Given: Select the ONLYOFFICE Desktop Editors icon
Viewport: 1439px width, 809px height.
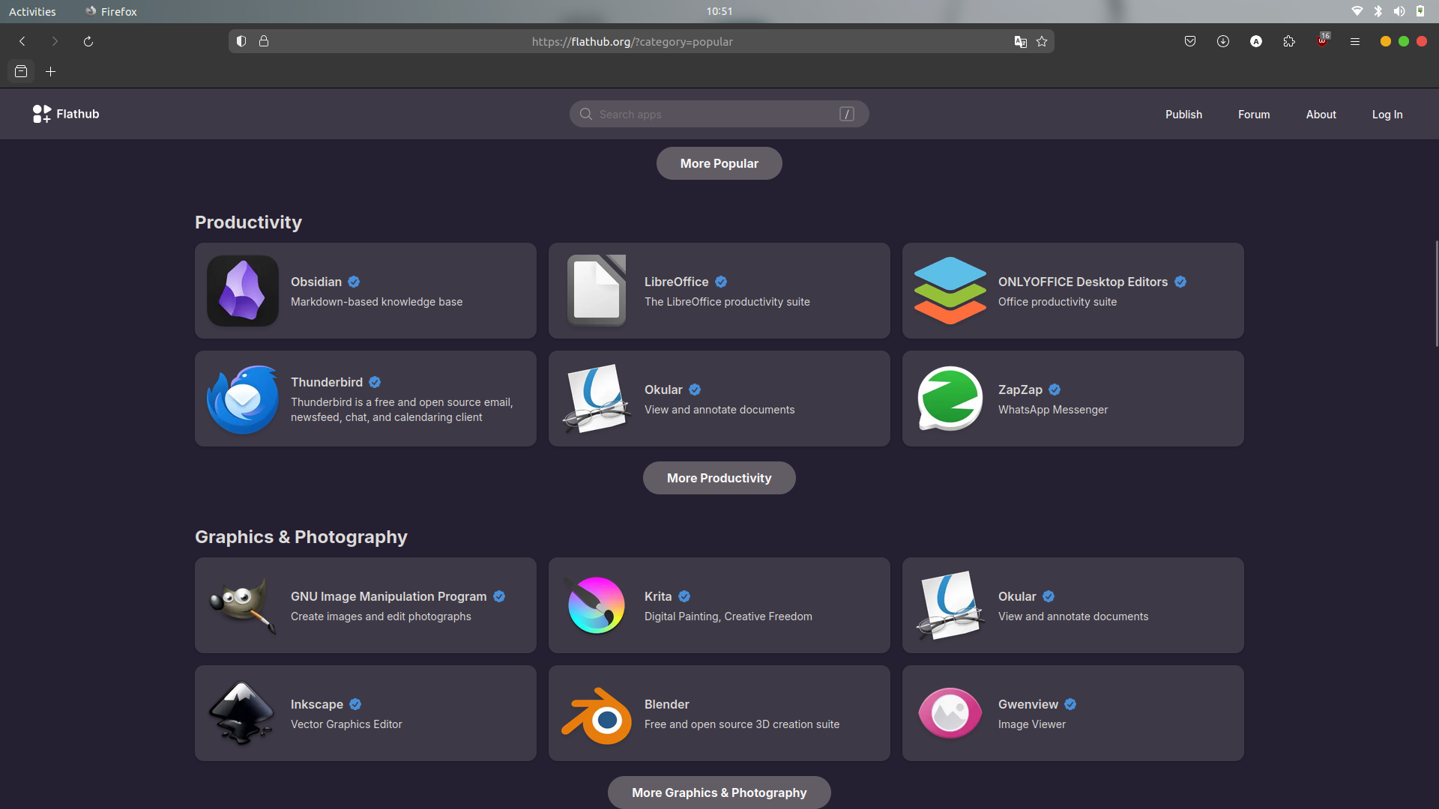Looking at the screenshot, I should 950,291.
